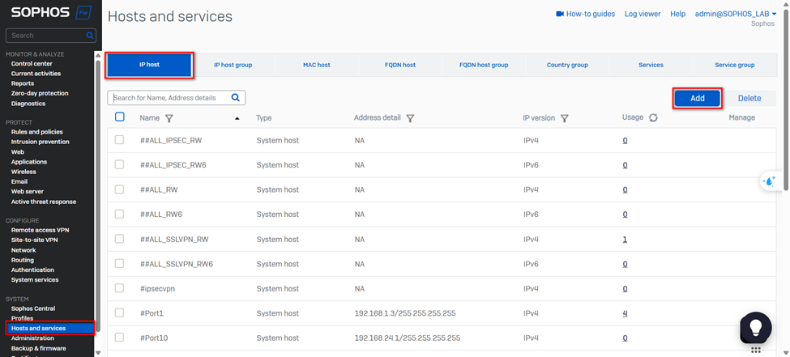Open the filter icon beside Name column
Viewport: 790px width, 357px height.
point(169,118)
